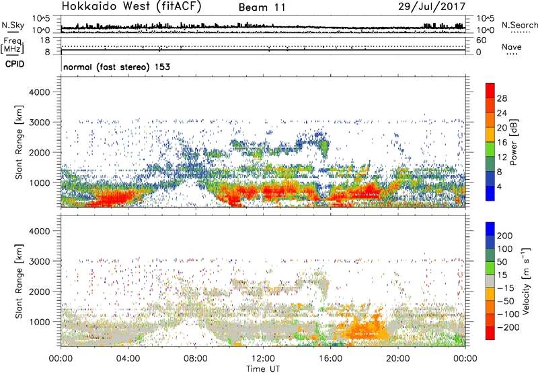Image resolution: width=538 pixels, height=373 pixels.
Task: Click the 'Hokkaido West (fitACF)' title
Action: pos(131,6)
